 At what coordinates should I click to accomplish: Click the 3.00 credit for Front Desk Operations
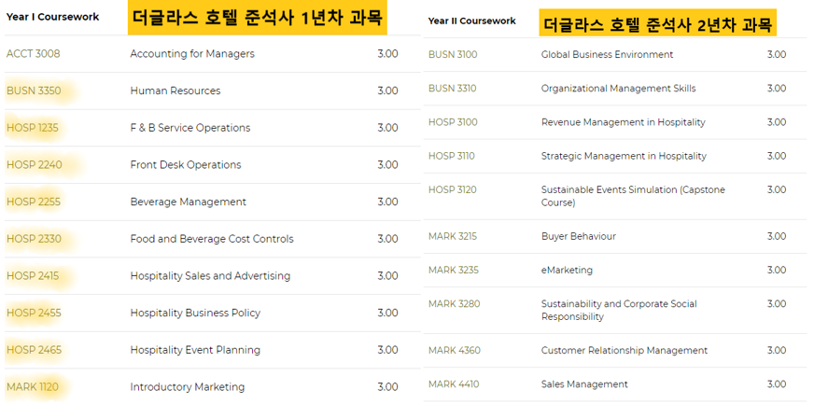[387, 165]
